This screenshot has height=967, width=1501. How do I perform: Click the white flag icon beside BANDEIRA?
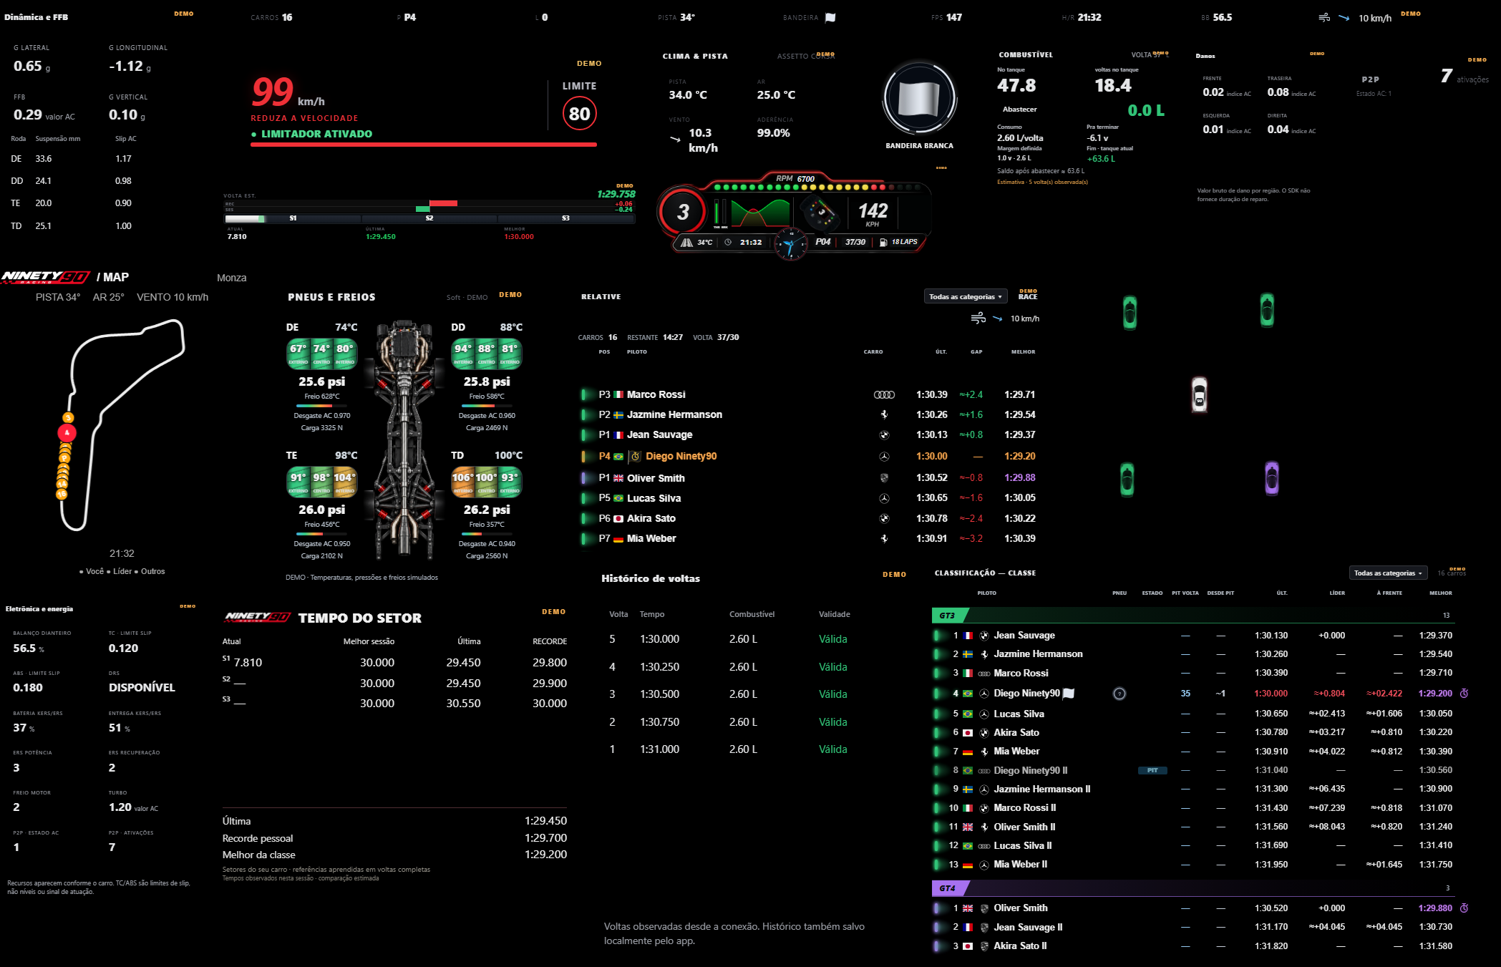tap(830, 17)
